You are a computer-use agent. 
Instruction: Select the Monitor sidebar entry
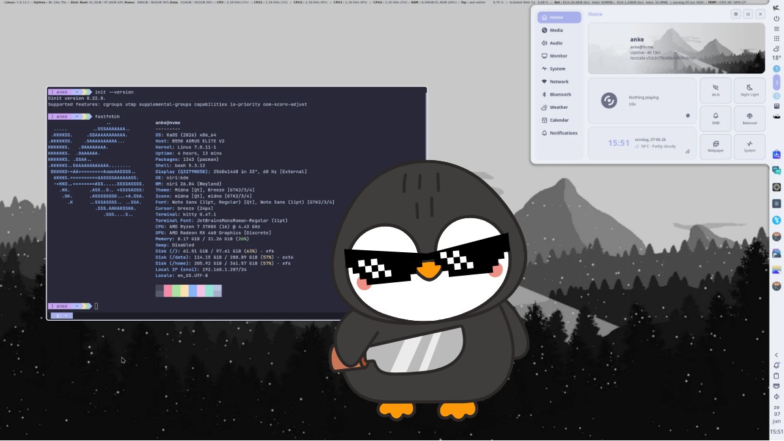(x=559, y=56)
